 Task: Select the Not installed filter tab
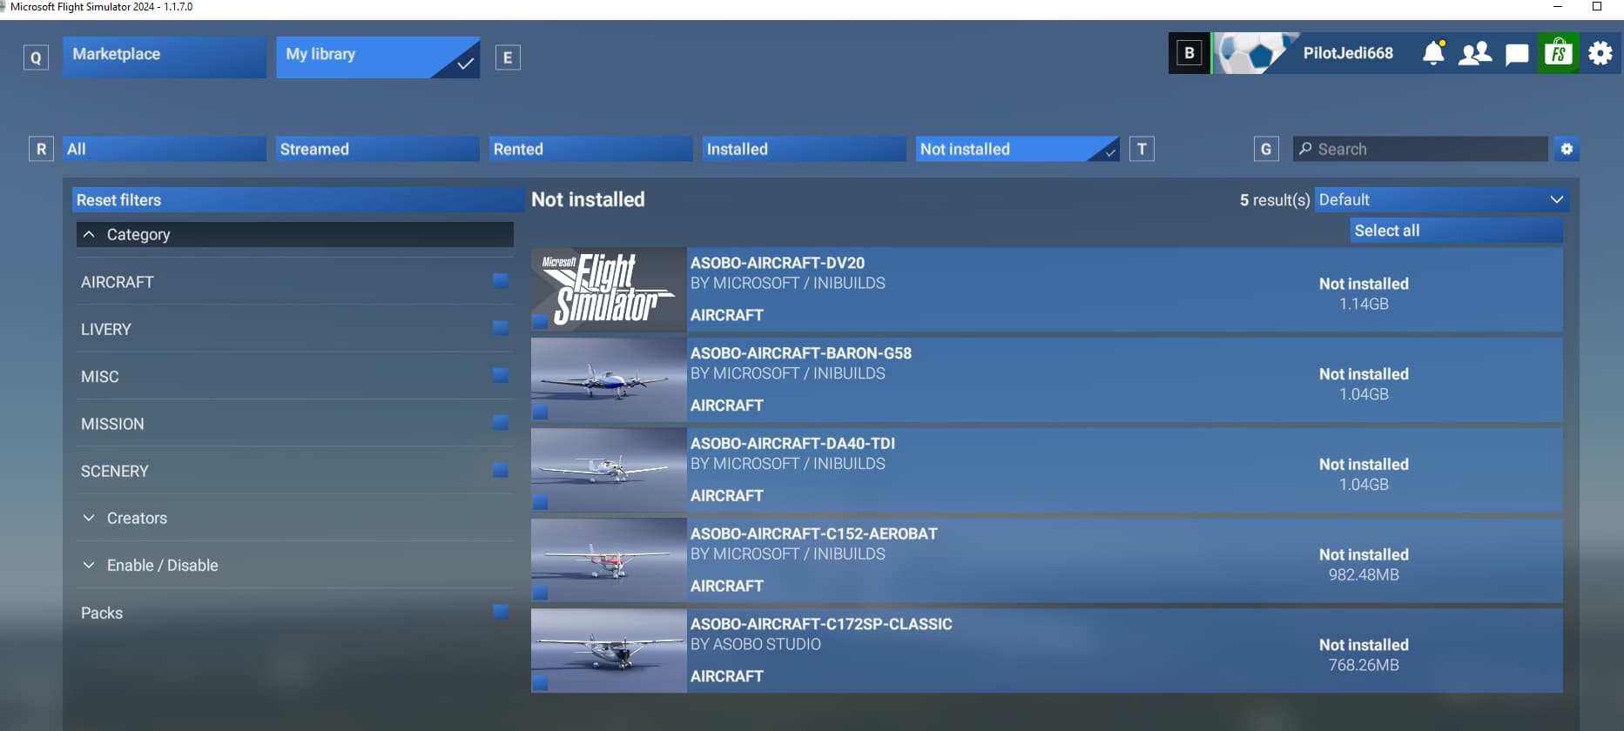pos(1018,149)
